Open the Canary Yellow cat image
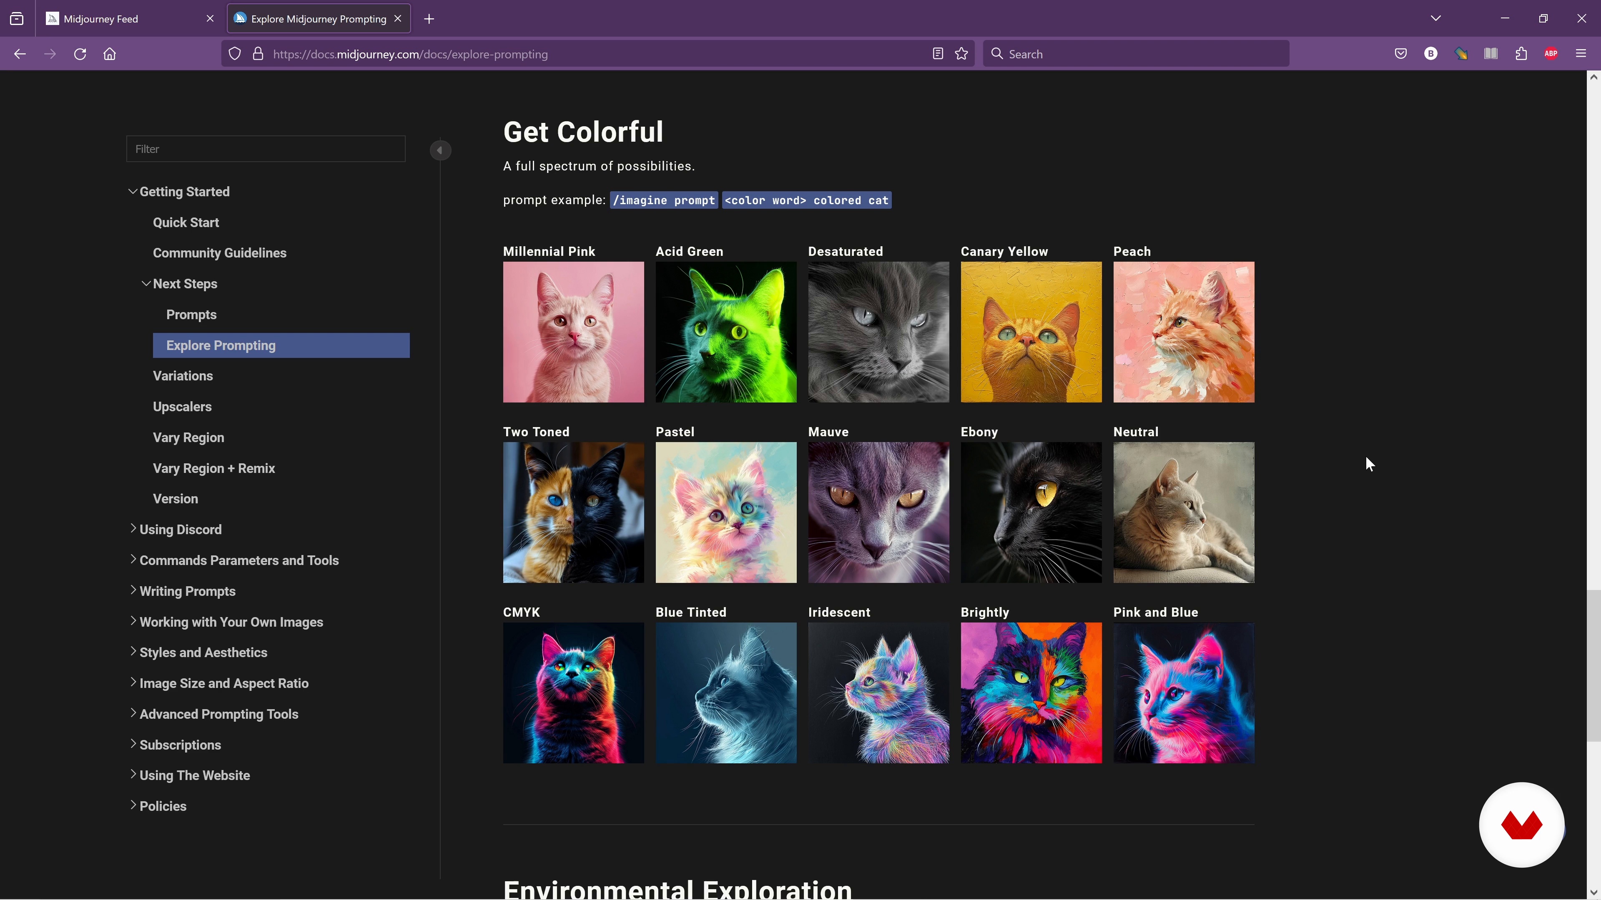This screenshot has height=900, width=1601. pos(1031,332)
